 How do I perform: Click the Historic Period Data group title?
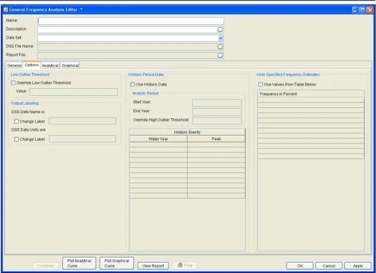pyautogui.click(x=146, y=74)
